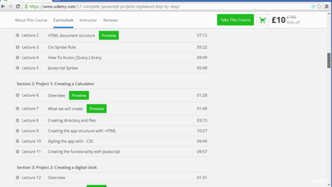Click the Lecture 10 label

coord(31,141)
